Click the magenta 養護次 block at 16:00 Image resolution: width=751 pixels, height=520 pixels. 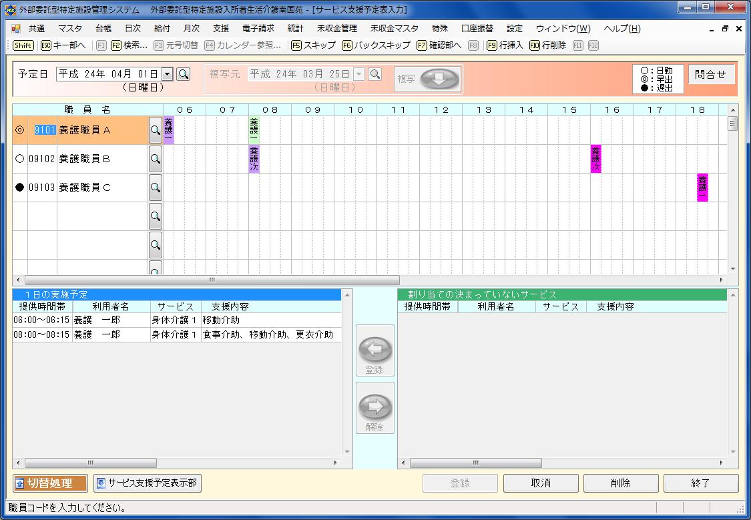point(595,160)
